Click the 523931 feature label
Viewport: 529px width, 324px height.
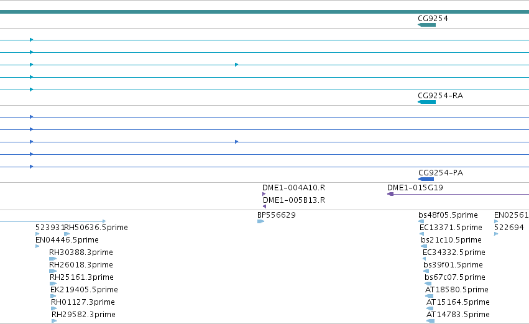[50, 228]
